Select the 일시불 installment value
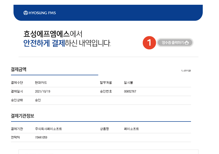219x154 pixels. pos(128,83)
